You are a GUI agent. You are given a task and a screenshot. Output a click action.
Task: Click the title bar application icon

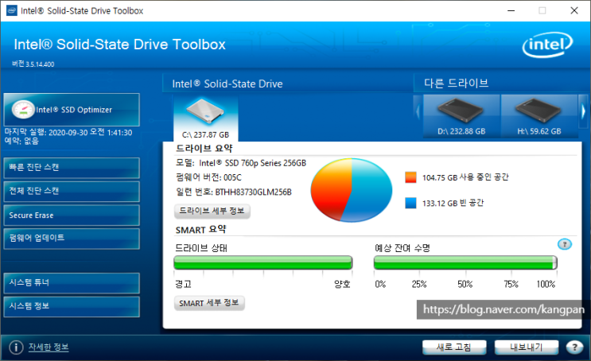(12, 10)
